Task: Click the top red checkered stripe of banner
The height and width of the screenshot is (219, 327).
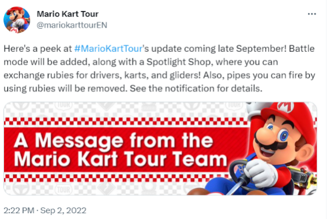Action: click(126, 121)
